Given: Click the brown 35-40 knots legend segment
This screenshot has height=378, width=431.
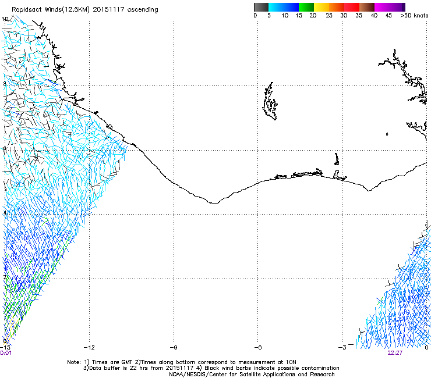Looking at the screenshot, I should click(367, 7).
